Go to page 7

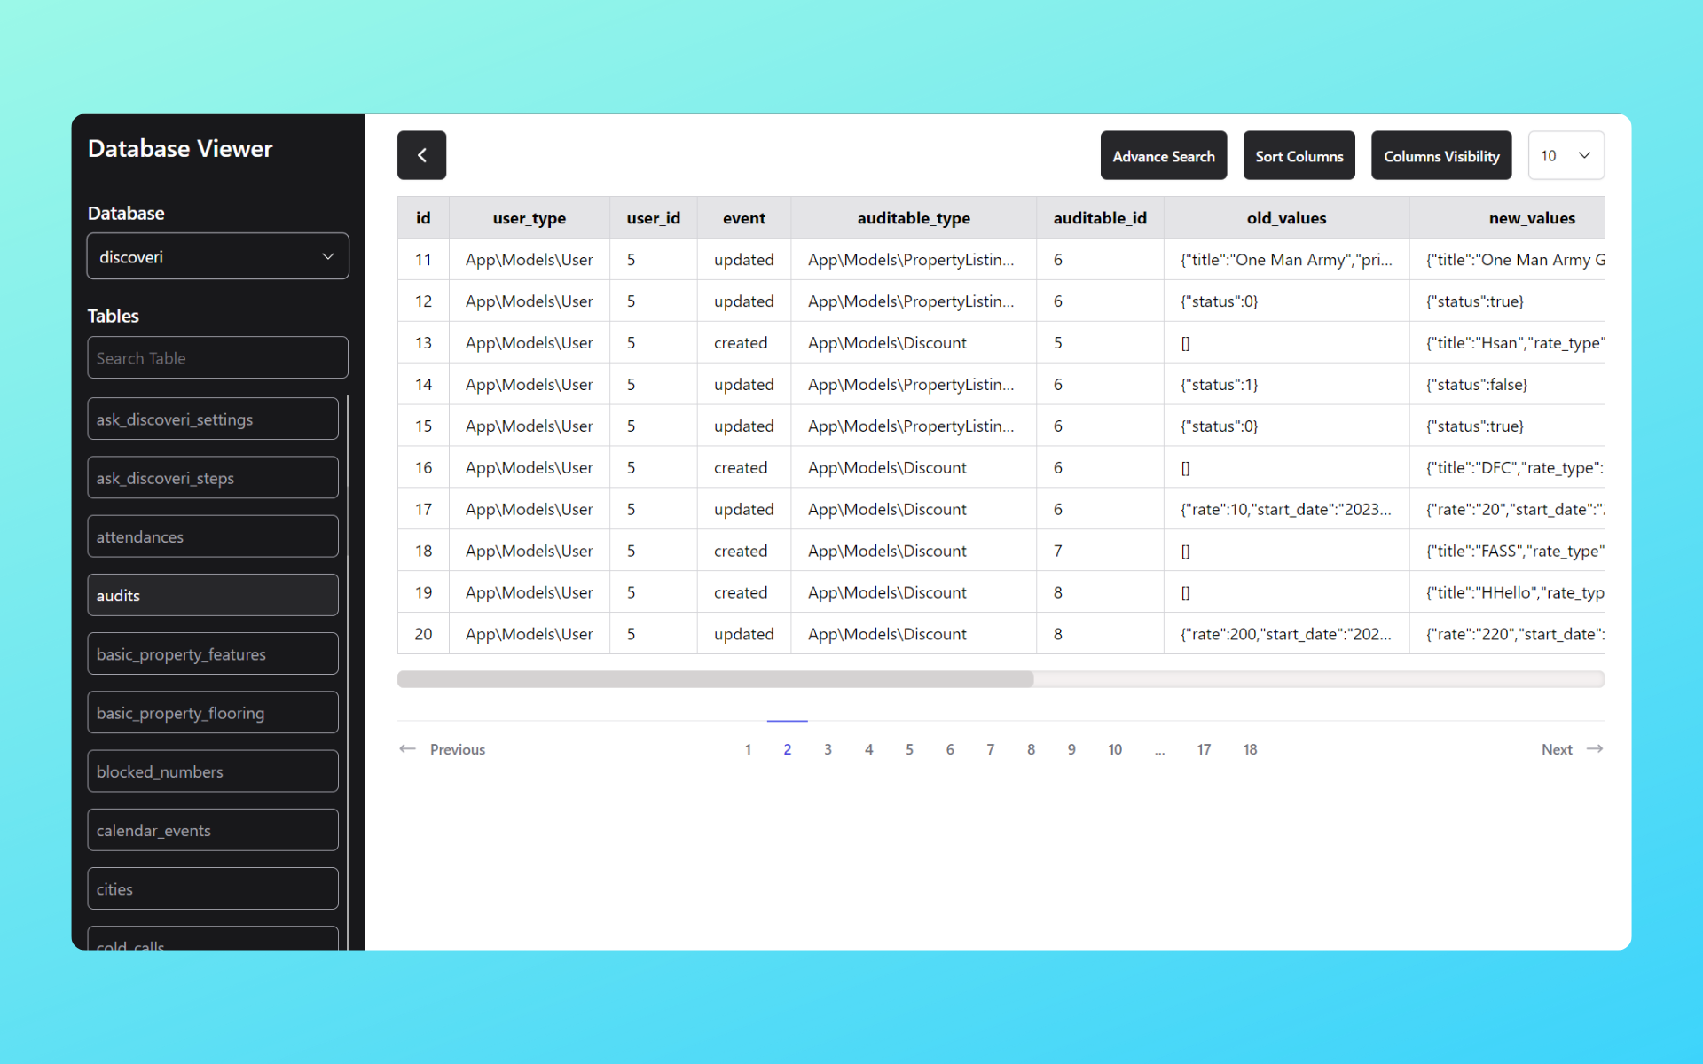(990, 749)
